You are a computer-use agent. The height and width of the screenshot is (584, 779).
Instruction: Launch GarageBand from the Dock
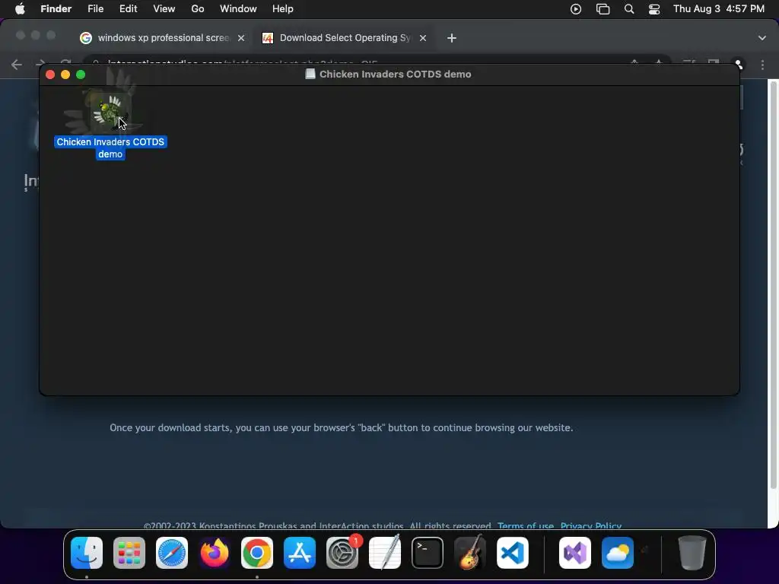470,553
